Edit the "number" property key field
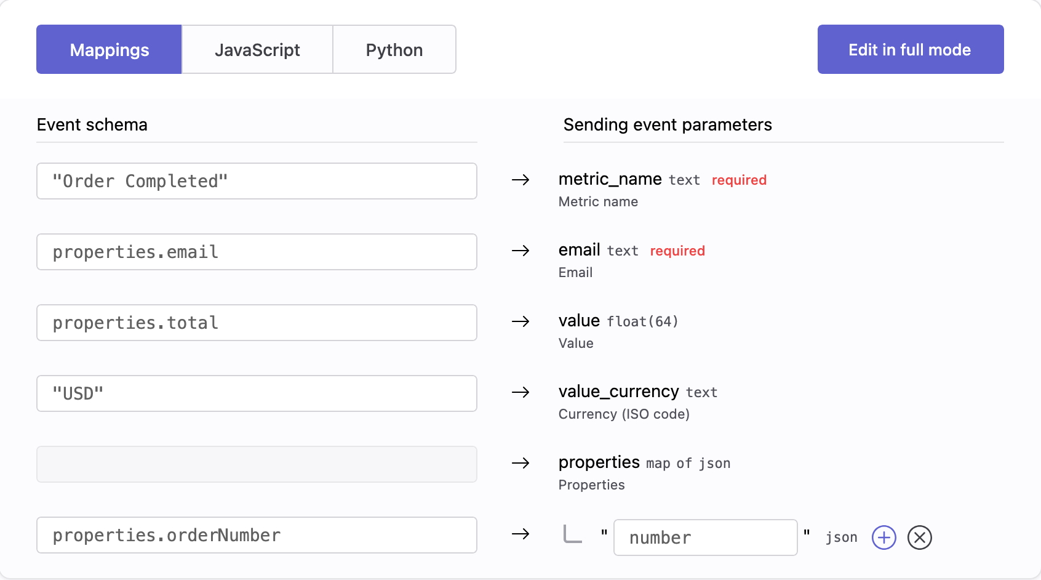This screenshot has width=1041, height=580. tap(705, 538)
